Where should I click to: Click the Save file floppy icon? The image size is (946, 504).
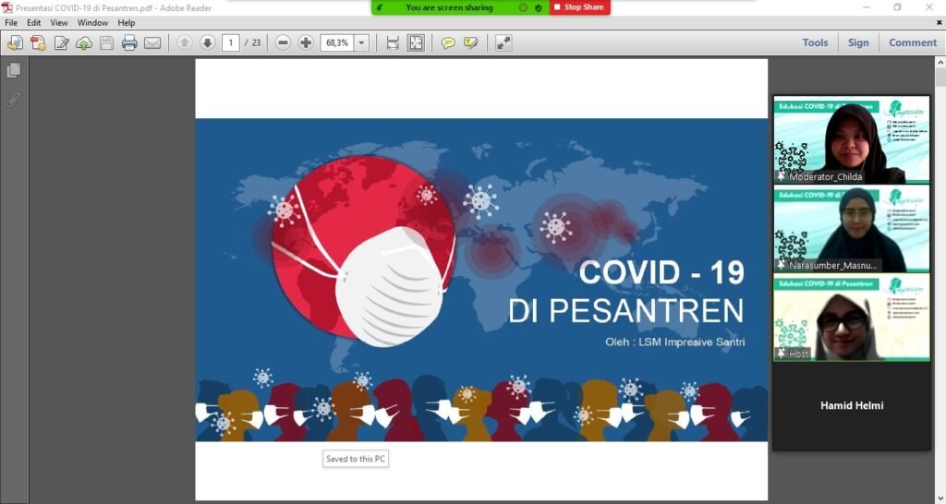107,42
